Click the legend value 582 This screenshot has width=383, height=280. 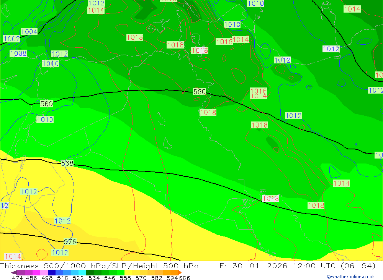point(156,278)
